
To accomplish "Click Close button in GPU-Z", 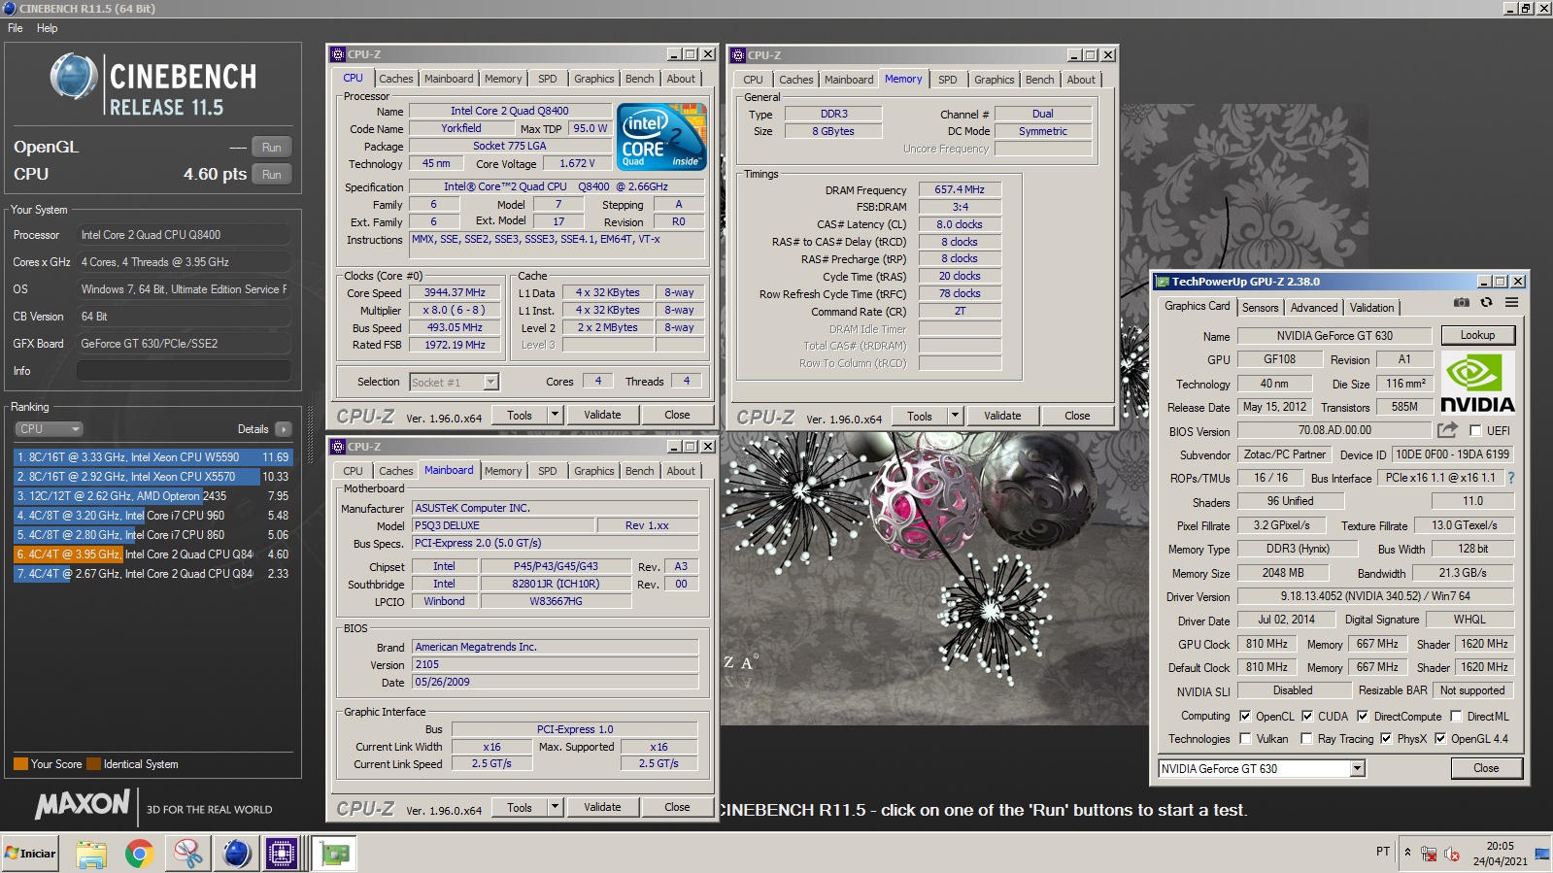I will pos(1486,769).
